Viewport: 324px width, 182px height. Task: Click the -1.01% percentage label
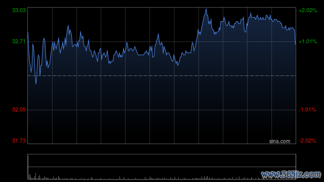point(307,110)
